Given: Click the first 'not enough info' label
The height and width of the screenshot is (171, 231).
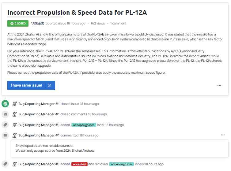Looking at the screenshot, I should click(x=83, y=125).
